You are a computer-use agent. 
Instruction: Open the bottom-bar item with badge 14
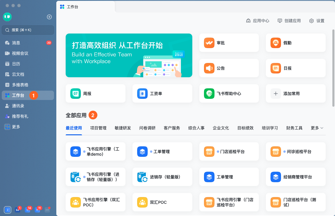tap(27, 210)
